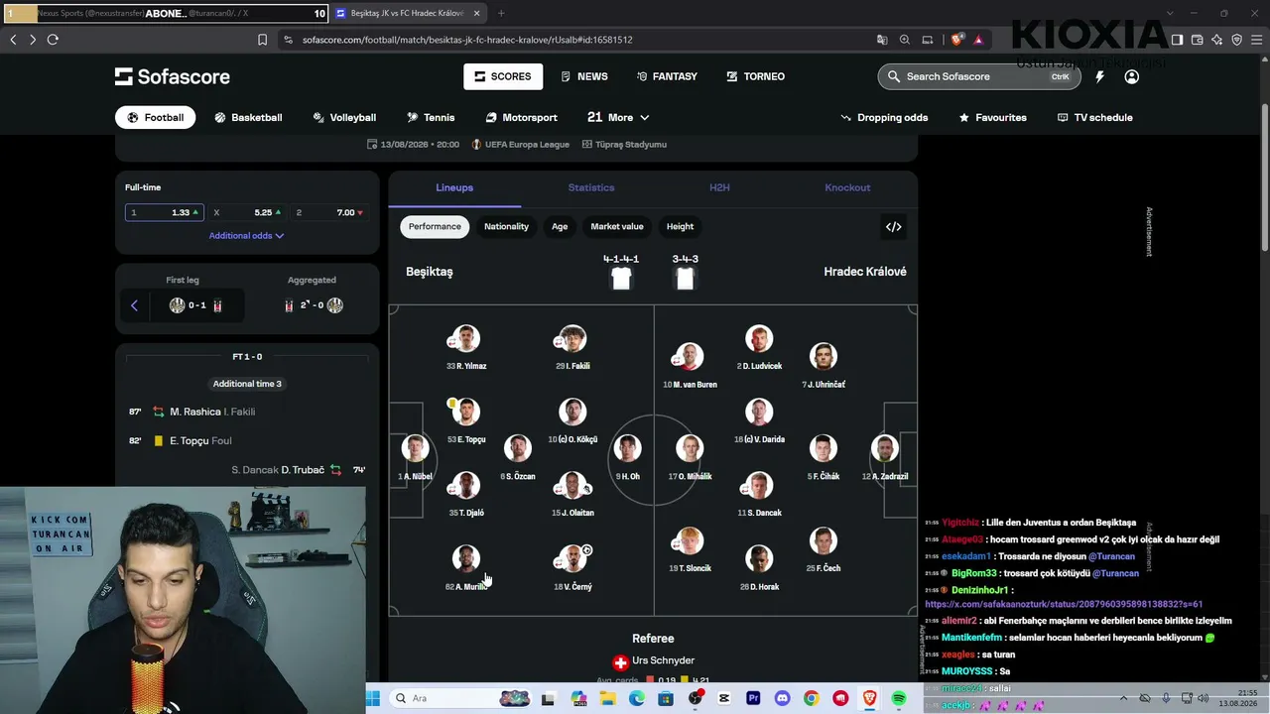Open the user profile icon

click(1131, 76)
